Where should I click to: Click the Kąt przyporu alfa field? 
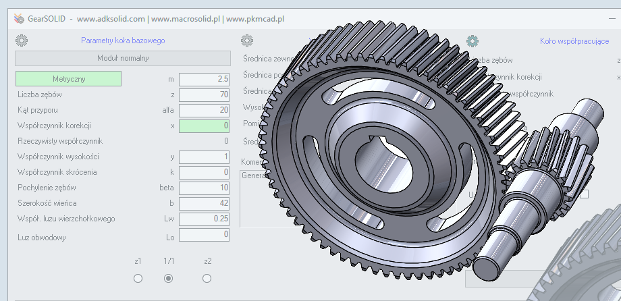[205, 110]
